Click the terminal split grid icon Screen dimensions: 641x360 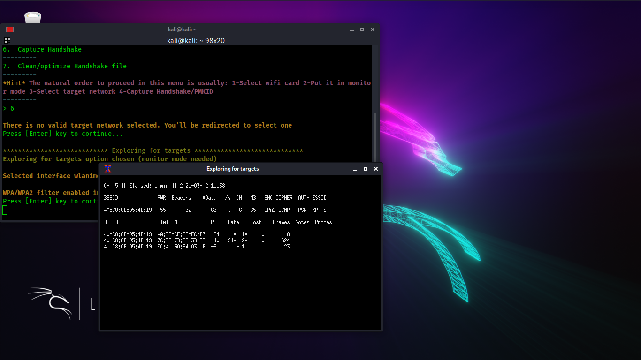(x=8, y=40)
